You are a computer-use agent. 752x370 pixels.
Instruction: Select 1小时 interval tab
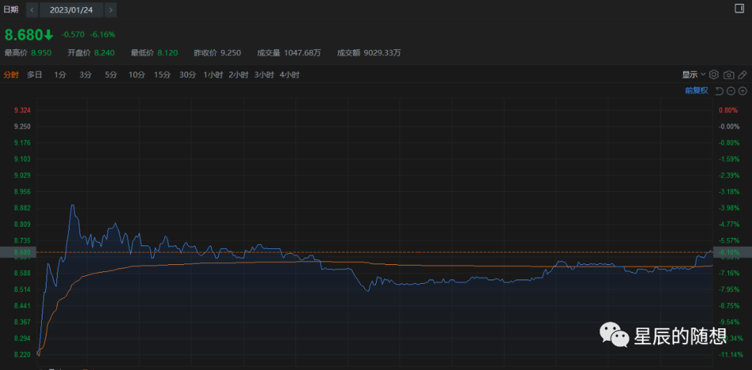coord(213,75)
